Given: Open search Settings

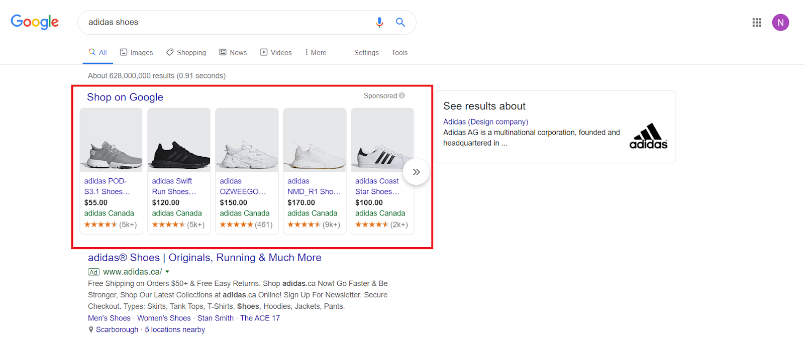Looking at the screenshot, I should pos(366,52).
